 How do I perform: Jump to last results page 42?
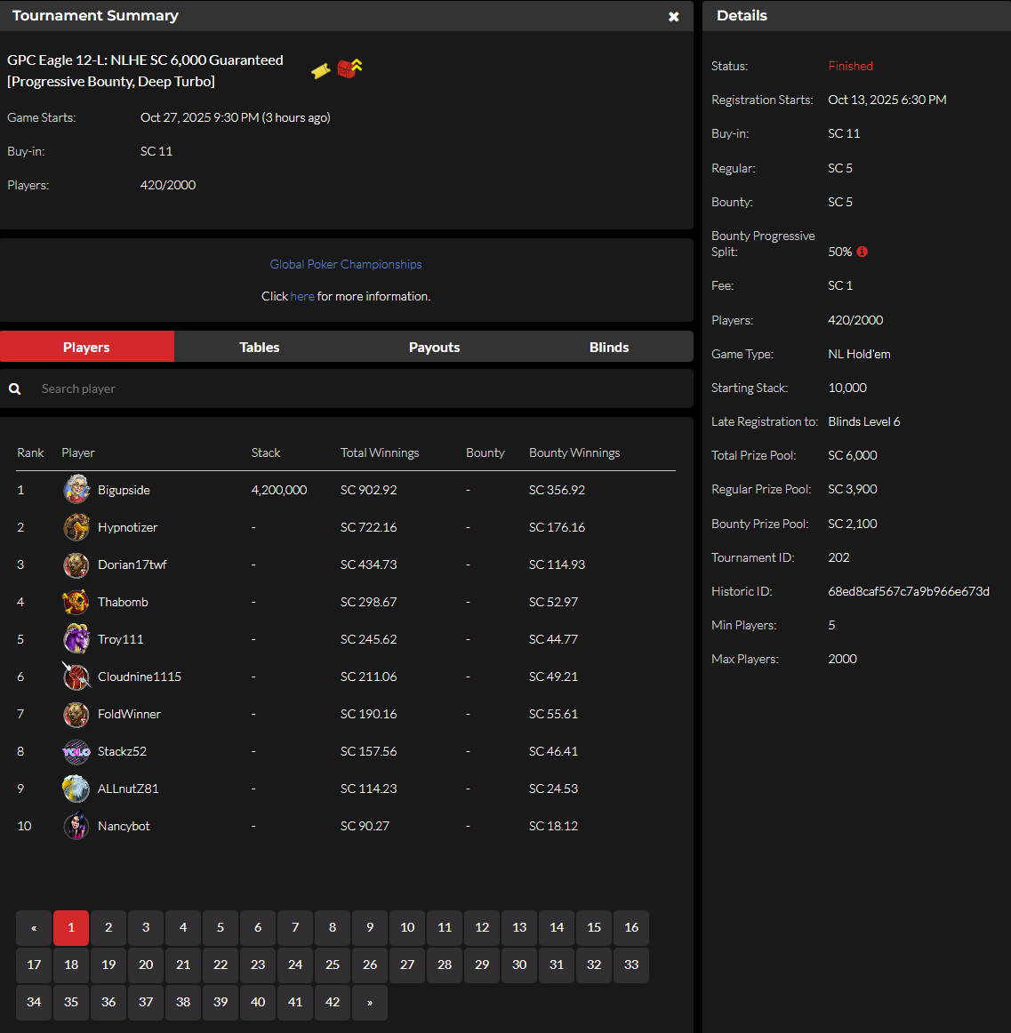[333, 1002]
